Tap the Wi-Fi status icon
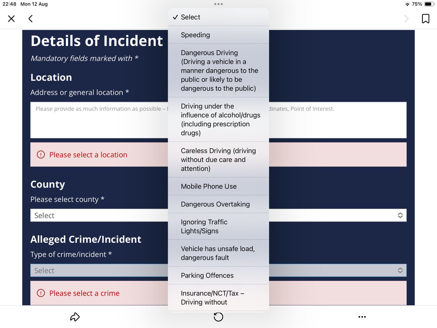This screenshot has height=328, width=437. click(x=407, y=4)
